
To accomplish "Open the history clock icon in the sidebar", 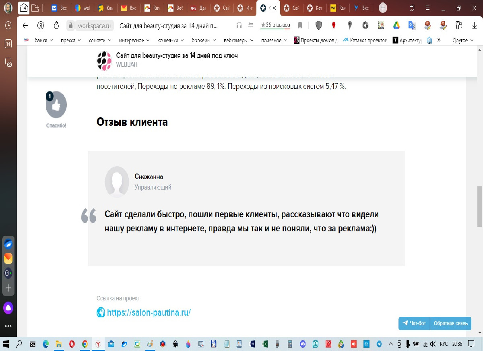I will point(8,25).
